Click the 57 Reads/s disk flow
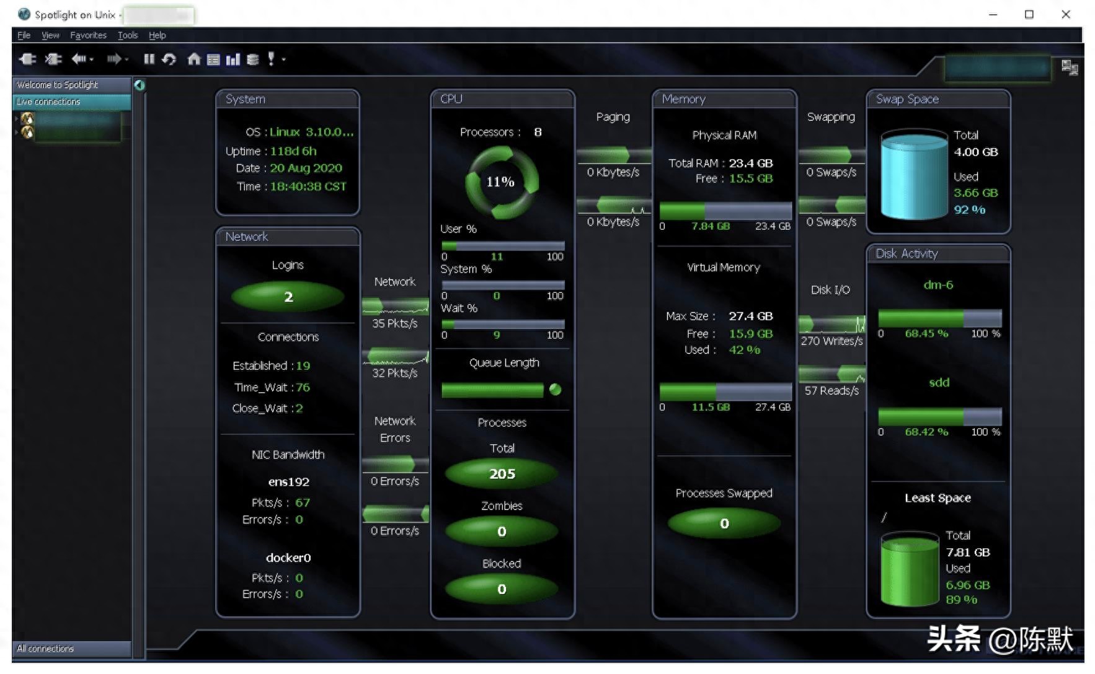Screen dimensions: 1095x674 pos(831,374)
